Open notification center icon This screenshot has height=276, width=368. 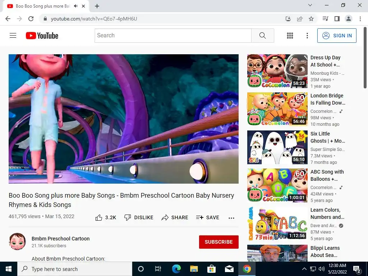[x=357, y=269]
